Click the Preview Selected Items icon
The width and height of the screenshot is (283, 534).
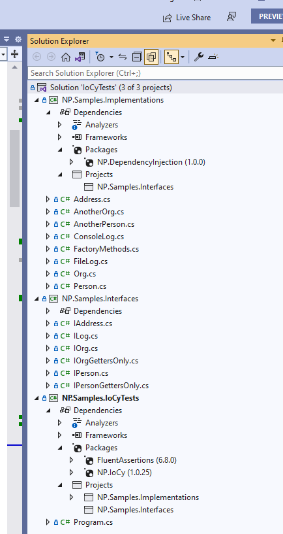tap(213, 57)
